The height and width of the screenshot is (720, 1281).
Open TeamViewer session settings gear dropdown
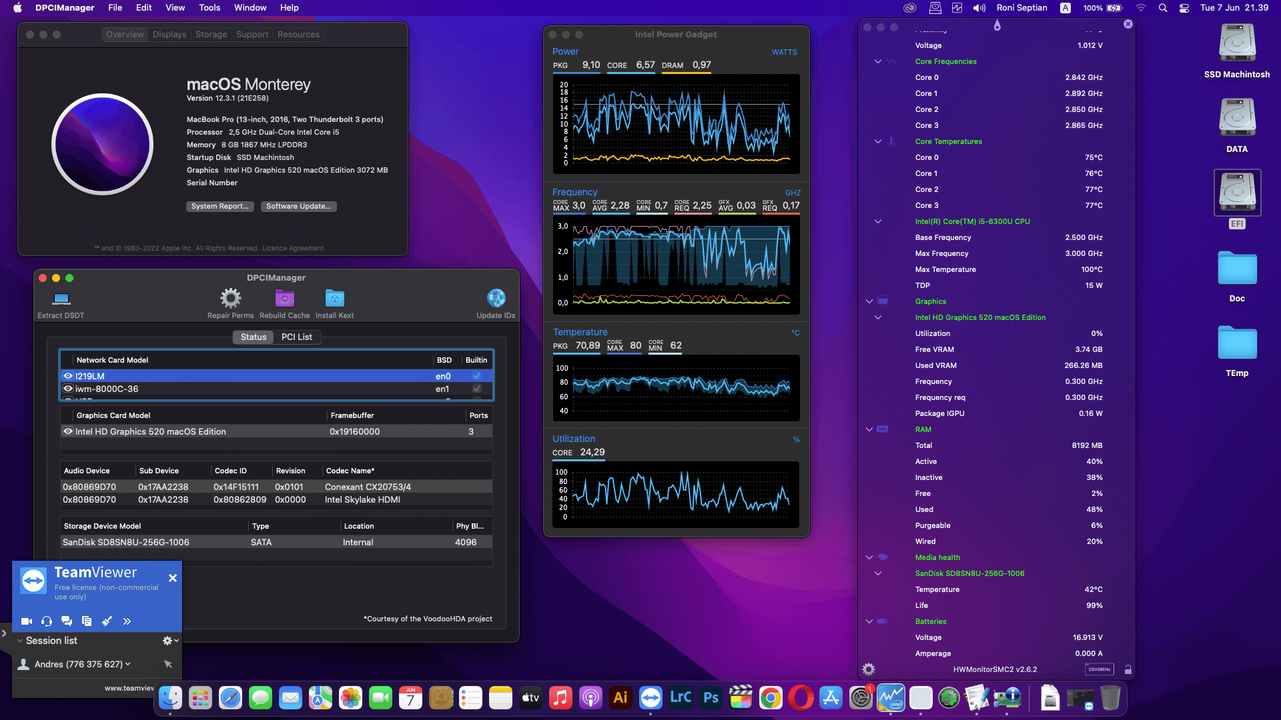(x=171, y=641)
